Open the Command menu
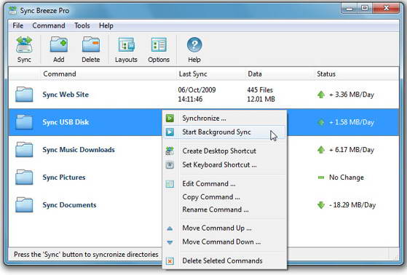Viewport: 407px width, 275px height. 49,25
